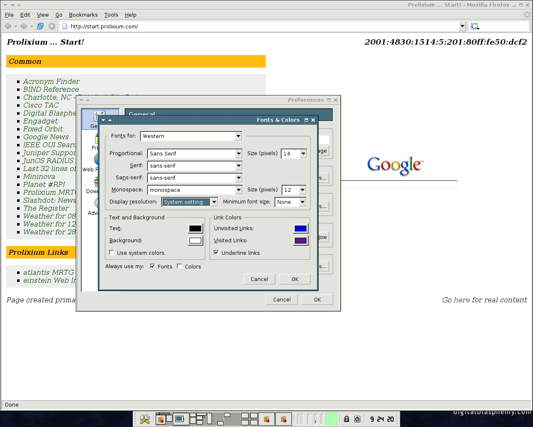533x427 pixels.
Task: Shade the Fonts & Colors dialog roll-up arrow
Action: (x=110, y=120)
